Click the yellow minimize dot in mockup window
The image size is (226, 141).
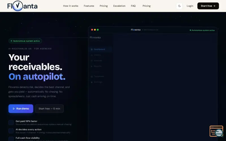[x=95, y=30]
